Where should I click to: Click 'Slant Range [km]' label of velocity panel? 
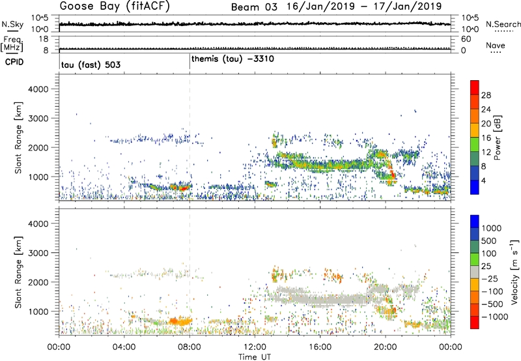point(18,272)
